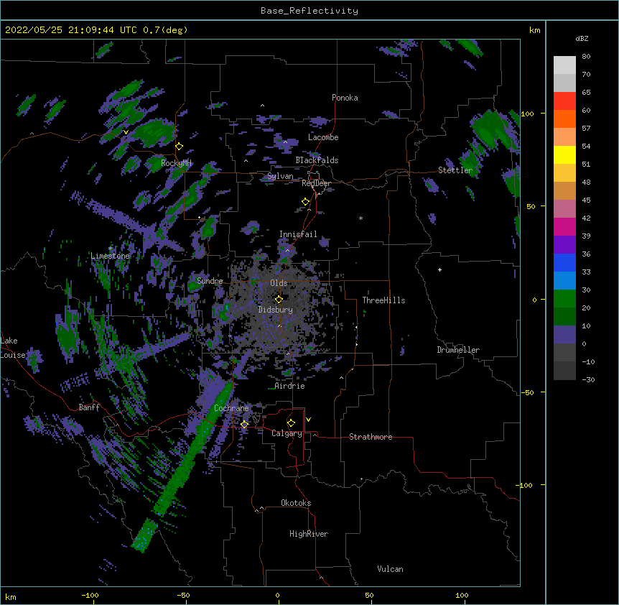Screen dimensions: 619x605
Task: Click the Louise label at left edge
Action: coord(13,355)
